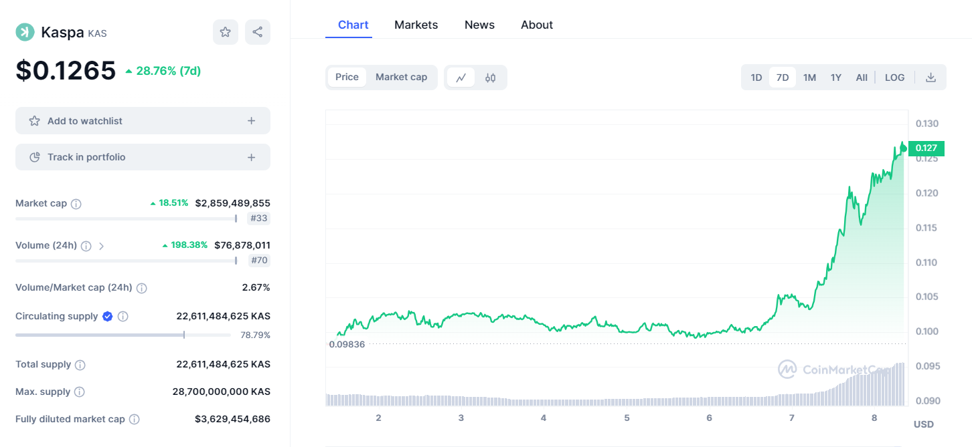Screen dimensions: 972x447
Task: Add Kaspa to watchlist
Action: pyautogui.click(x=143, y=121)
